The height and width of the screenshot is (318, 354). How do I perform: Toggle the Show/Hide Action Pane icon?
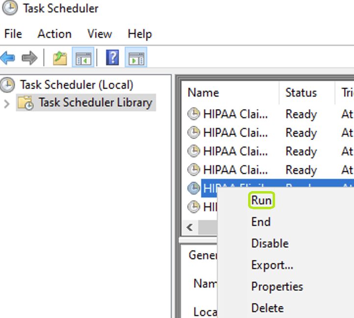click(136, 57)
